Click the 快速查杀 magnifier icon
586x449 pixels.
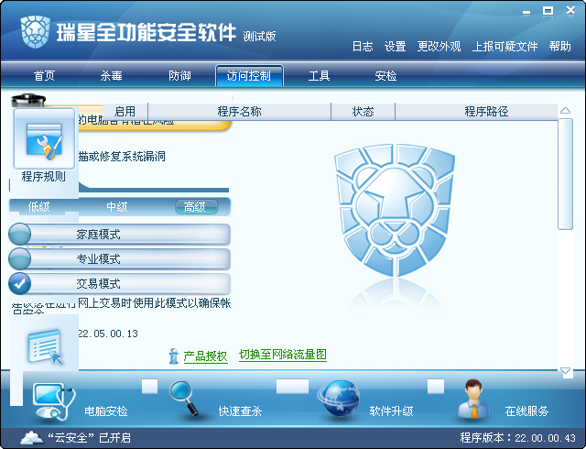[x=184, y=398]
